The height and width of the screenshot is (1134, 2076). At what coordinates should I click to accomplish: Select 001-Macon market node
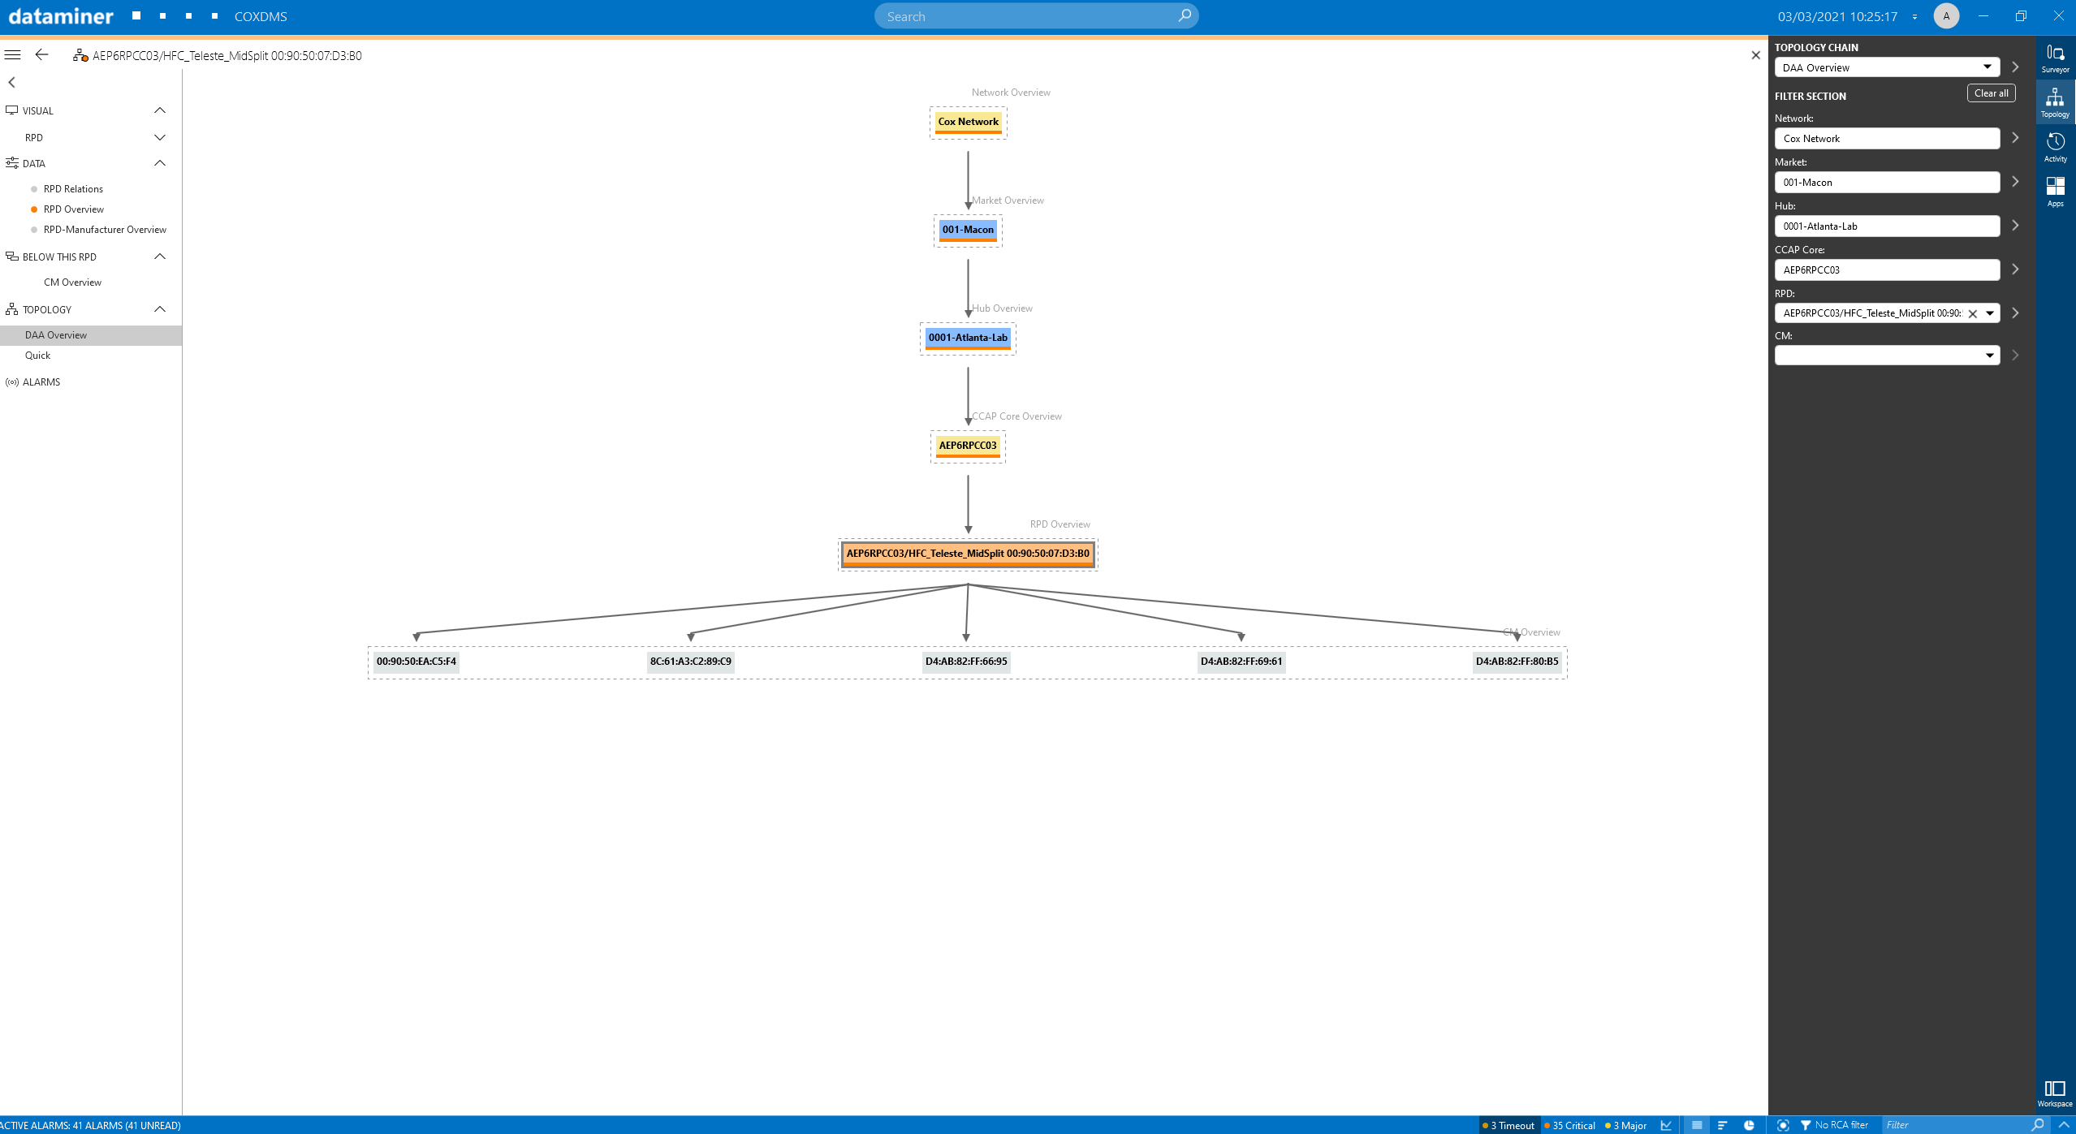click(968, 230)
